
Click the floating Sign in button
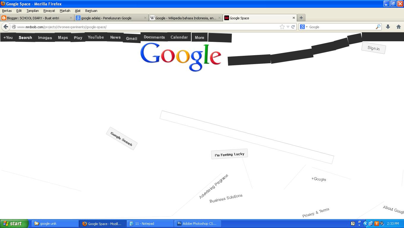[373, 48]
